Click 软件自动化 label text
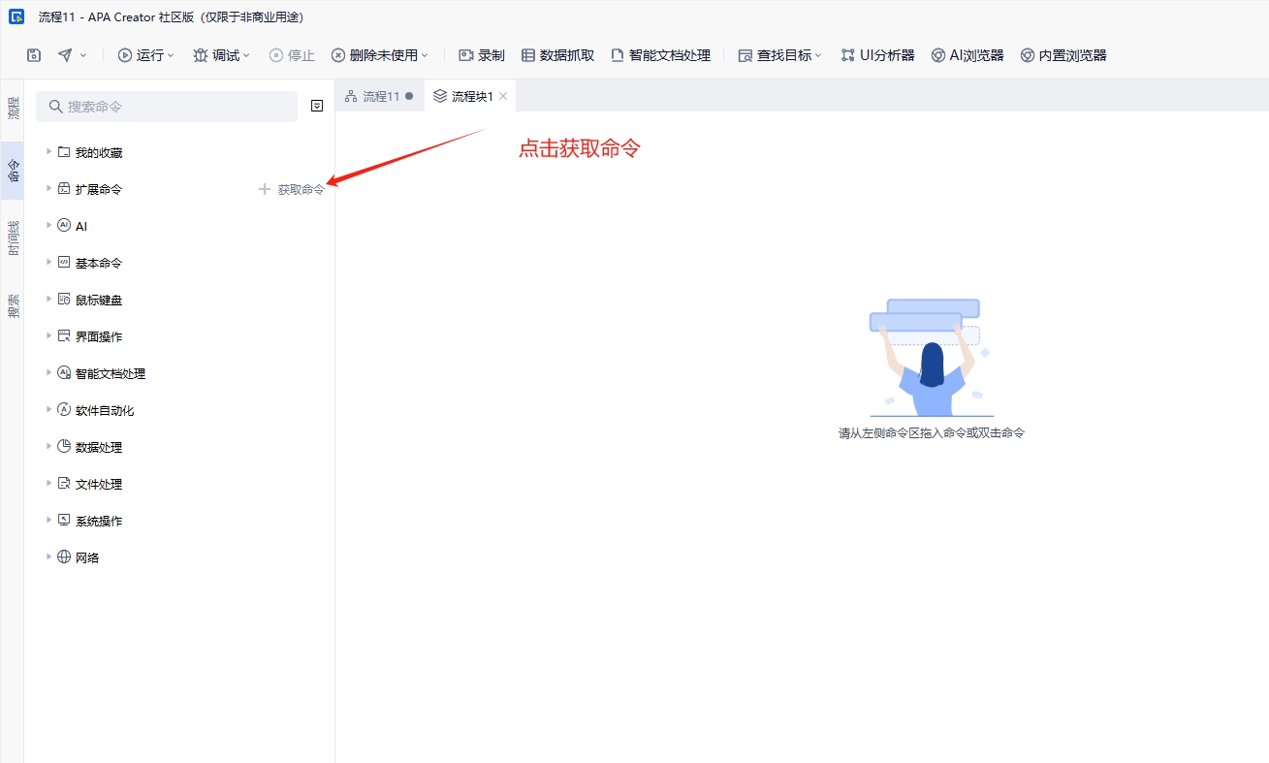This screenshot has height=763, width=1269. 105,410
